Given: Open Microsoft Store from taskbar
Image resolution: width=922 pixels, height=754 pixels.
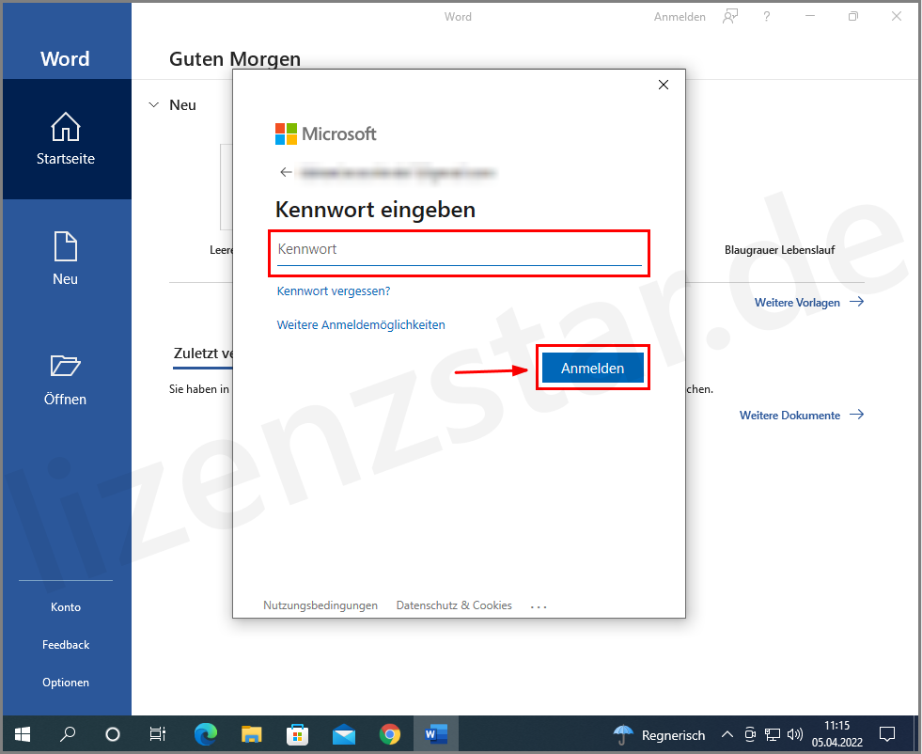Looking at the screenshot, I should point(298,734).
